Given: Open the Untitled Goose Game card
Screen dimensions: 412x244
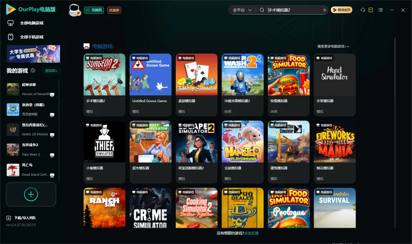Looking at the screenshot, I should pyautogui.click(x=150, y=84).
